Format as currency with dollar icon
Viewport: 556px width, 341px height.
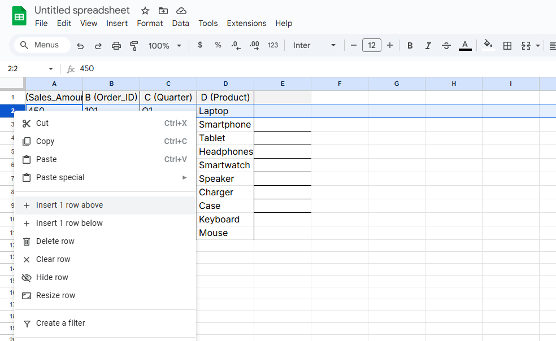(200, 45)
